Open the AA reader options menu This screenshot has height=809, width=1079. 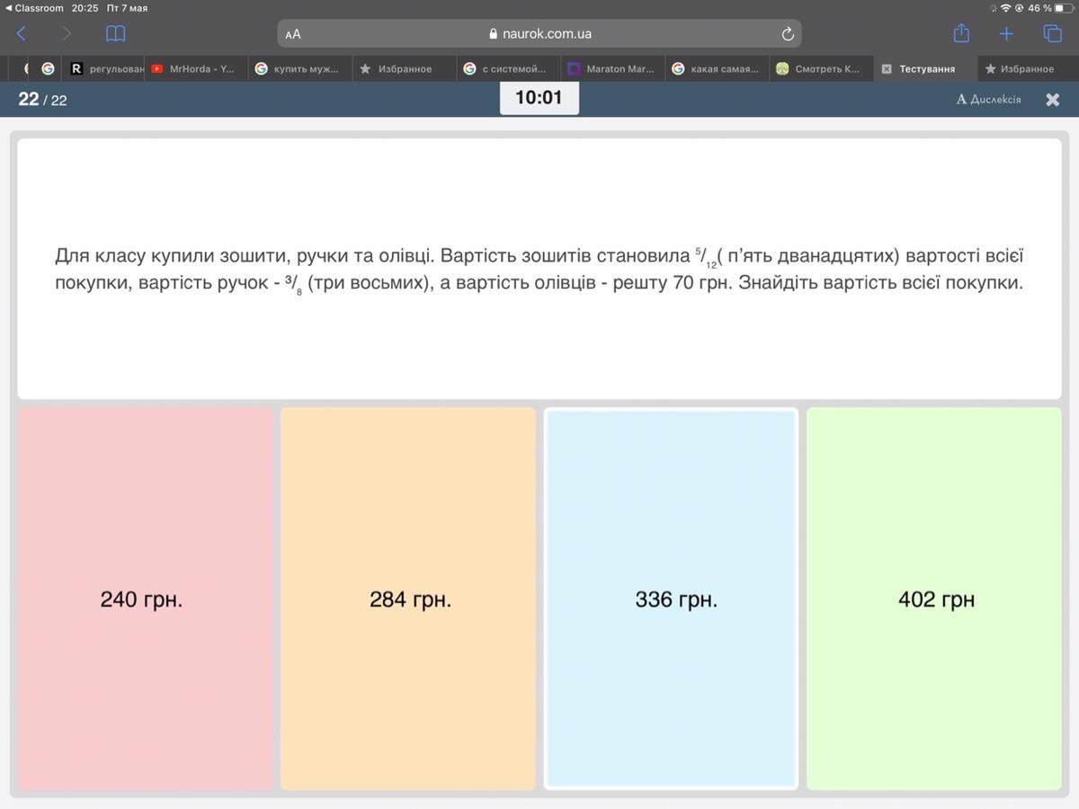(x=293, y=34)
